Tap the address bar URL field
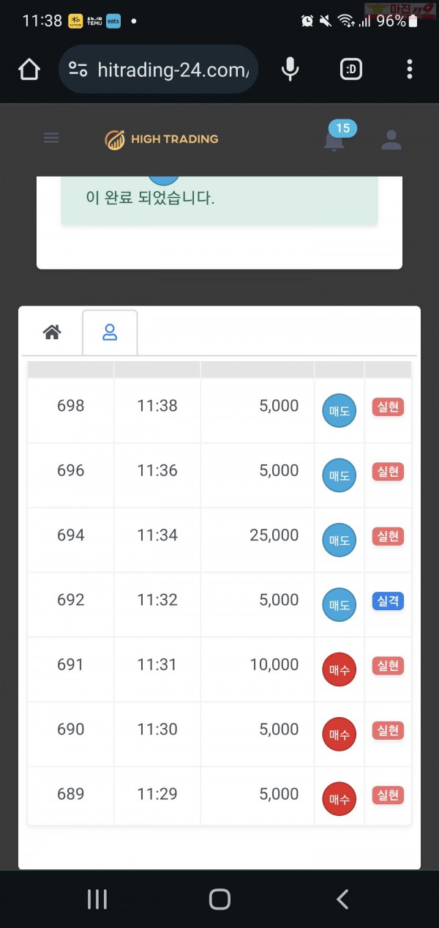The width and height of the screenshot is (439, 928). point(173,70)
